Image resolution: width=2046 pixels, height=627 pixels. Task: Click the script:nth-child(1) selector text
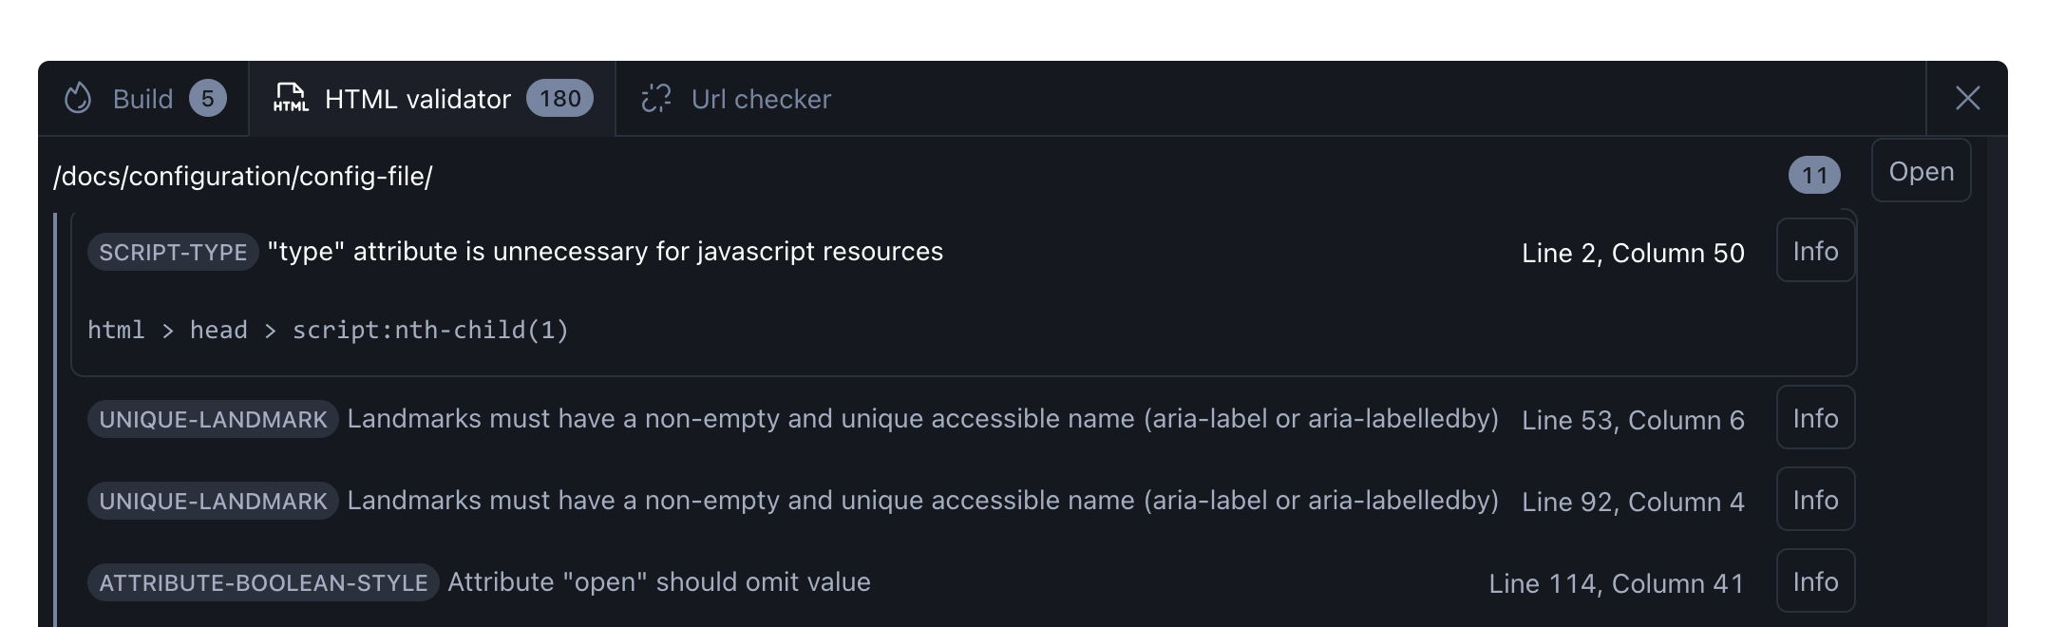[x=429, y=331]
